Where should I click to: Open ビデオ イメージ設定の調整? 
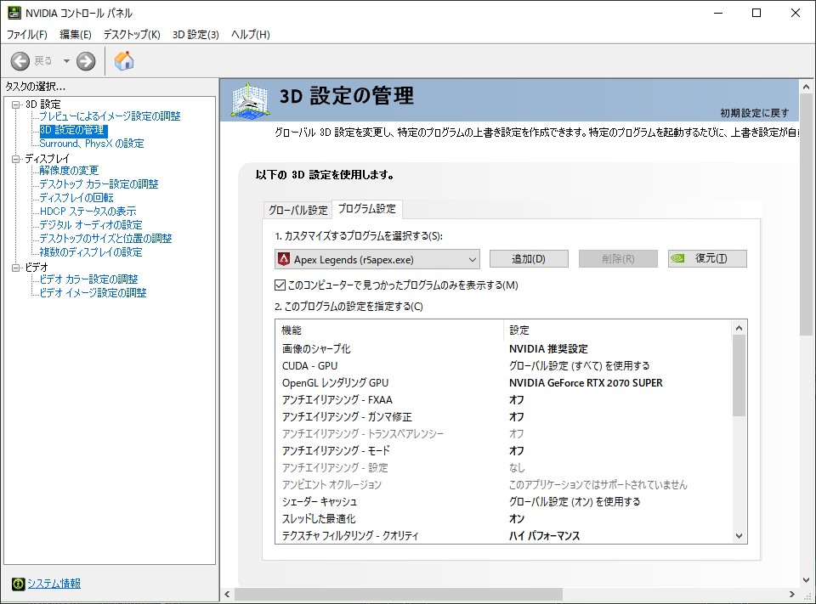[x=93, y=293]
